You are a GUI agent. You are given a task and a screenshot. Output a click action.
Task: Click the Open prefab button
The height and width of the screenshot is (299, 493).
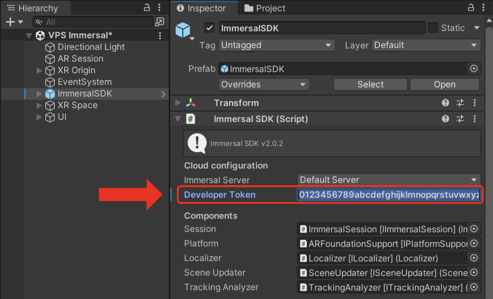(445, 85)
